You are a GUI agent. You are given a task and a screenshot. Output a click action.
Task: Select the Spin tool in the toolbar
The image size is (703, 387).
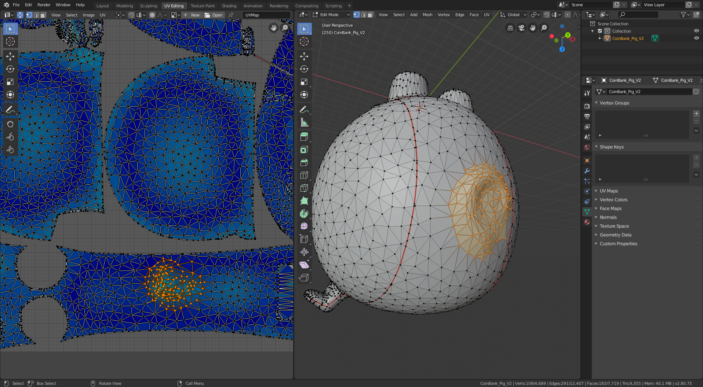[x=304, y=214]
